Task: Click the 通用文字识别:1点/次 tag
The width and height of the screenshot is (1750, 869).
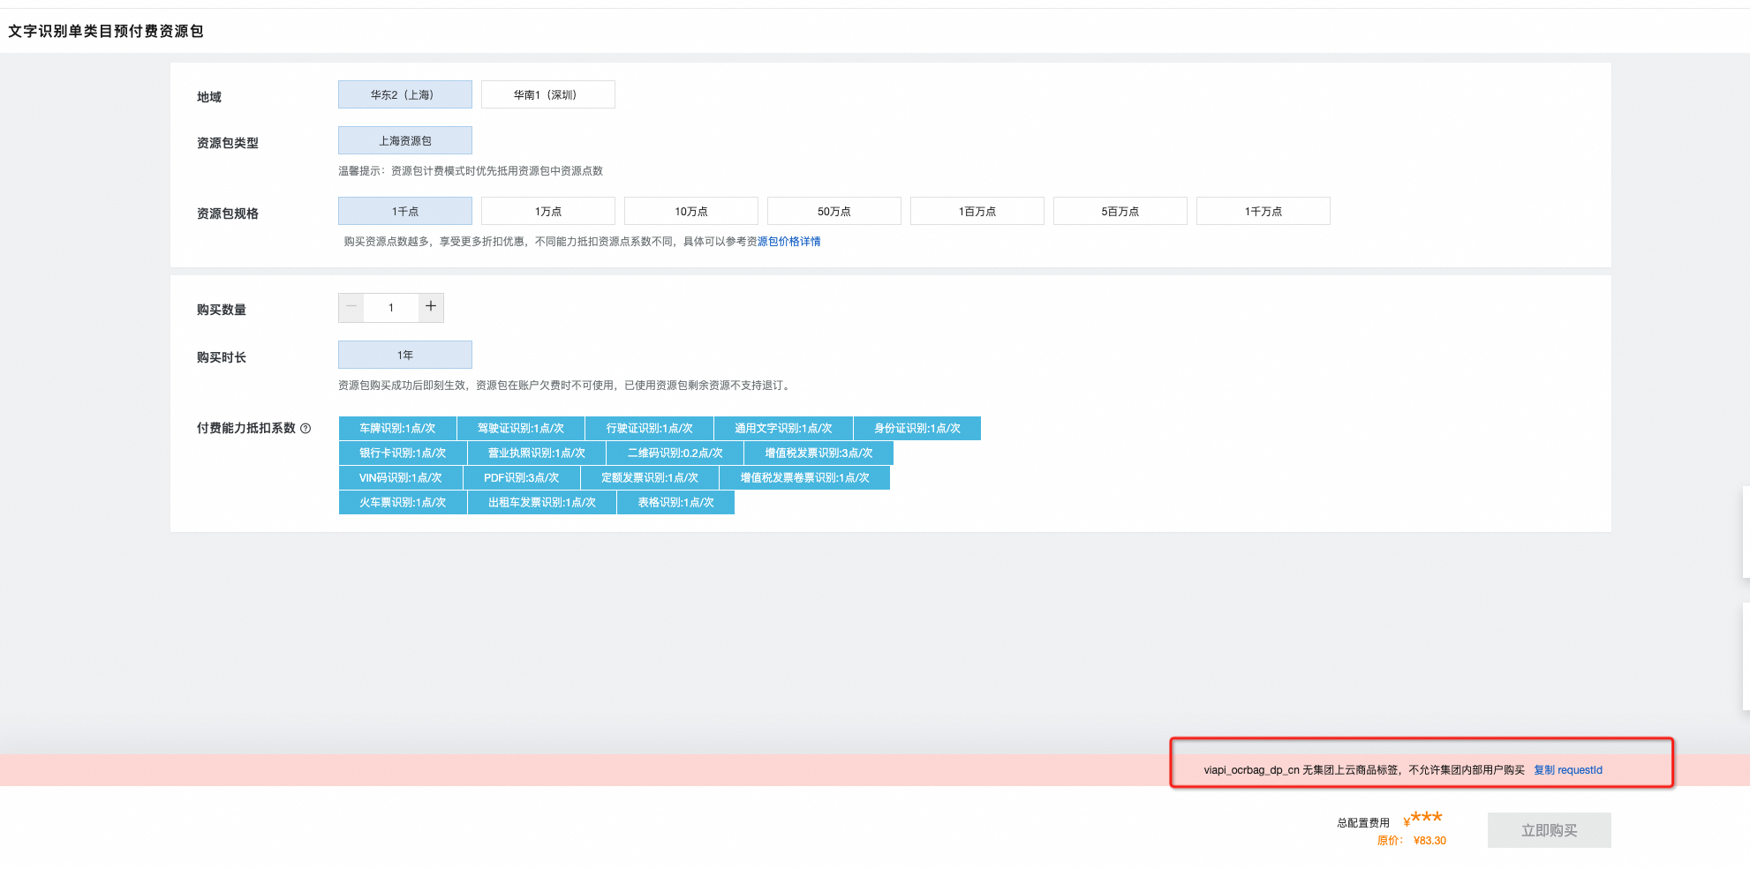Action: 783,428
